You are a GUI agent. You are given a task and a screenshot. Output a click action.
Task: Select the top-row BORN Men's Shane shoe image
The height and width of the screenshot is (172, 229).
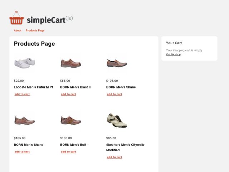[x=117, y=63]
